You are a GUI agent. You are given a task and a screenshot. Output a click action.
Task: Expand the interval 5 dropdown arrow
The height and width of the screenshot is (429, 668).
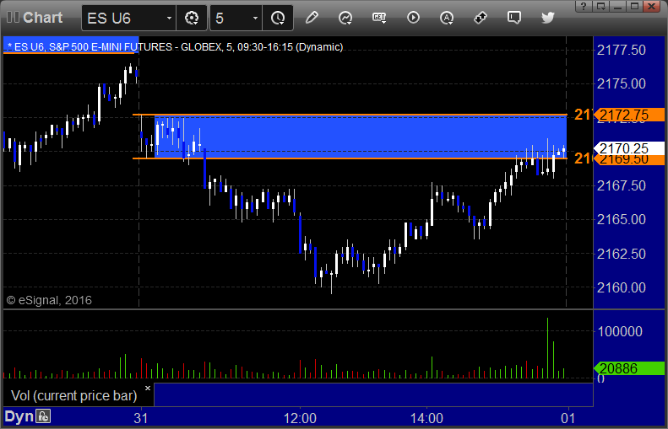click(x=255, y=18)
